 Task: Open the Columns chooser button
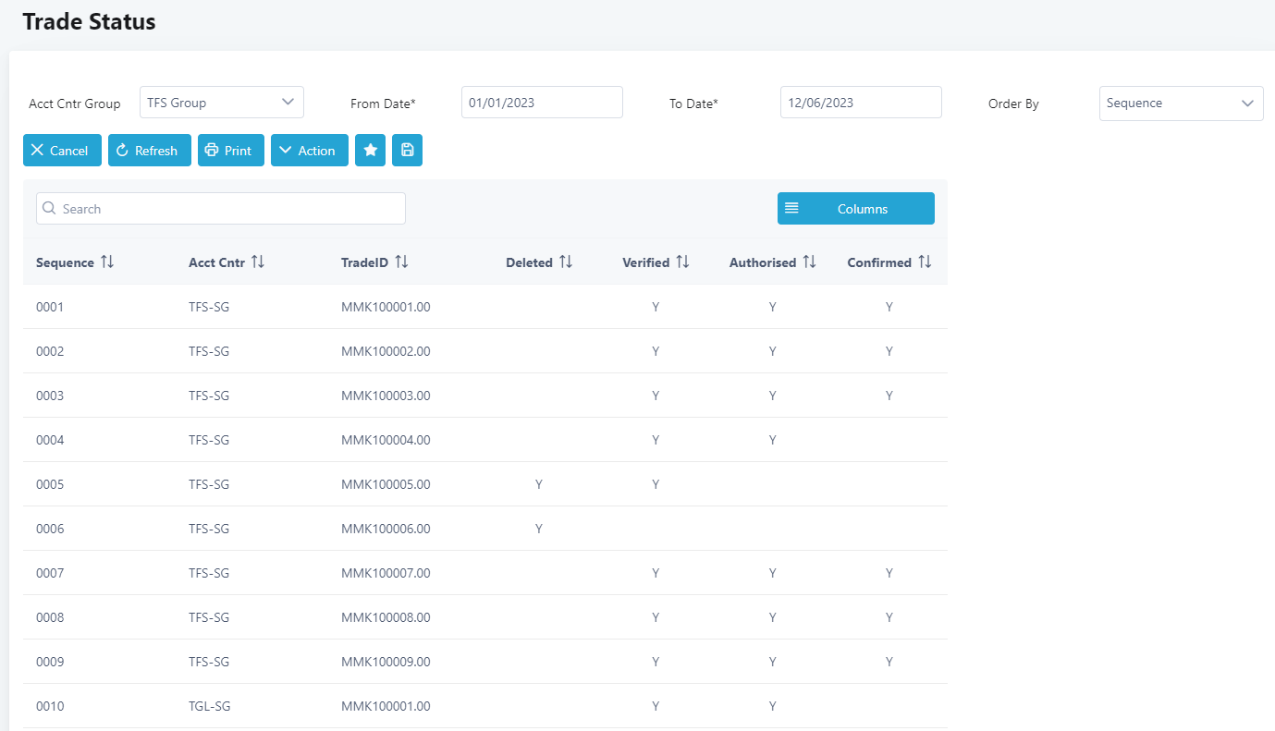pyautogui.click(x=855, y=209)
